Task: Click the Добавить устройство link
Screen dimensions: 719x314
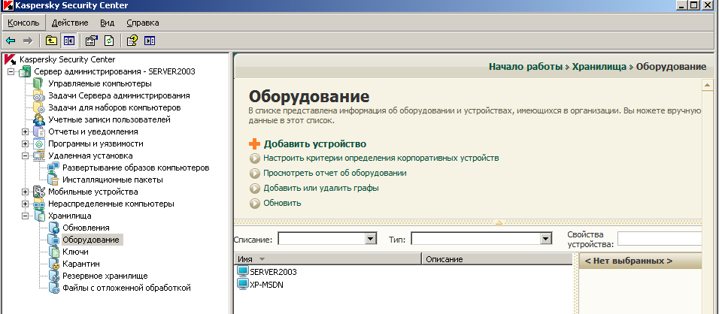Action: pos(314,143)
